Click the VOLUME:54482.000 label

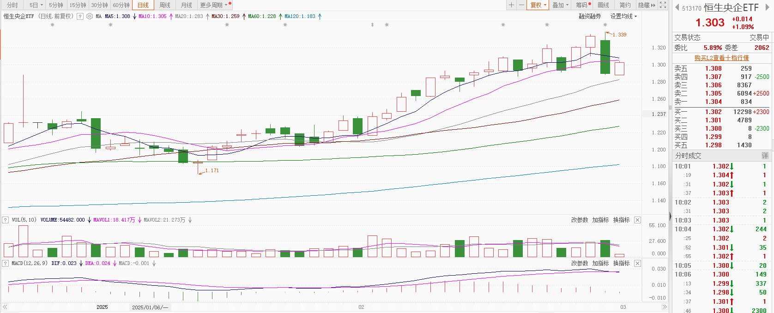point(63,220)
